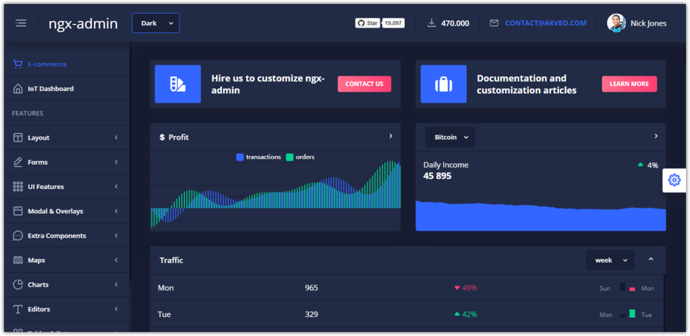Screen dimensions: 690x336
Task: Click the 19,097 star count
Action: pos(393,23)
